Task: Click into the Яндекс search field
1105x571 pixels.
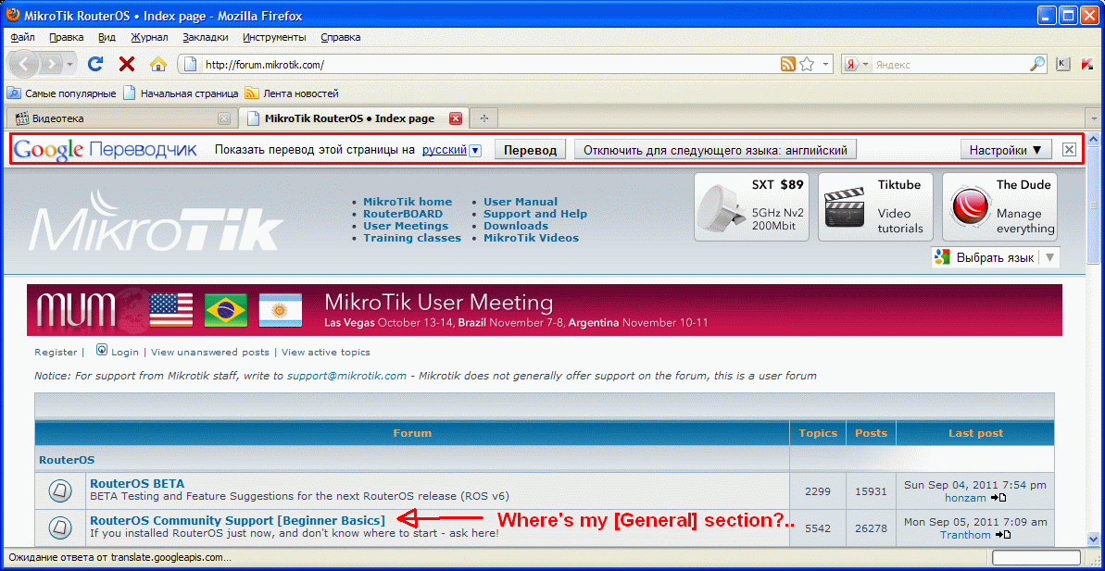Action: (x=950, y=64)
